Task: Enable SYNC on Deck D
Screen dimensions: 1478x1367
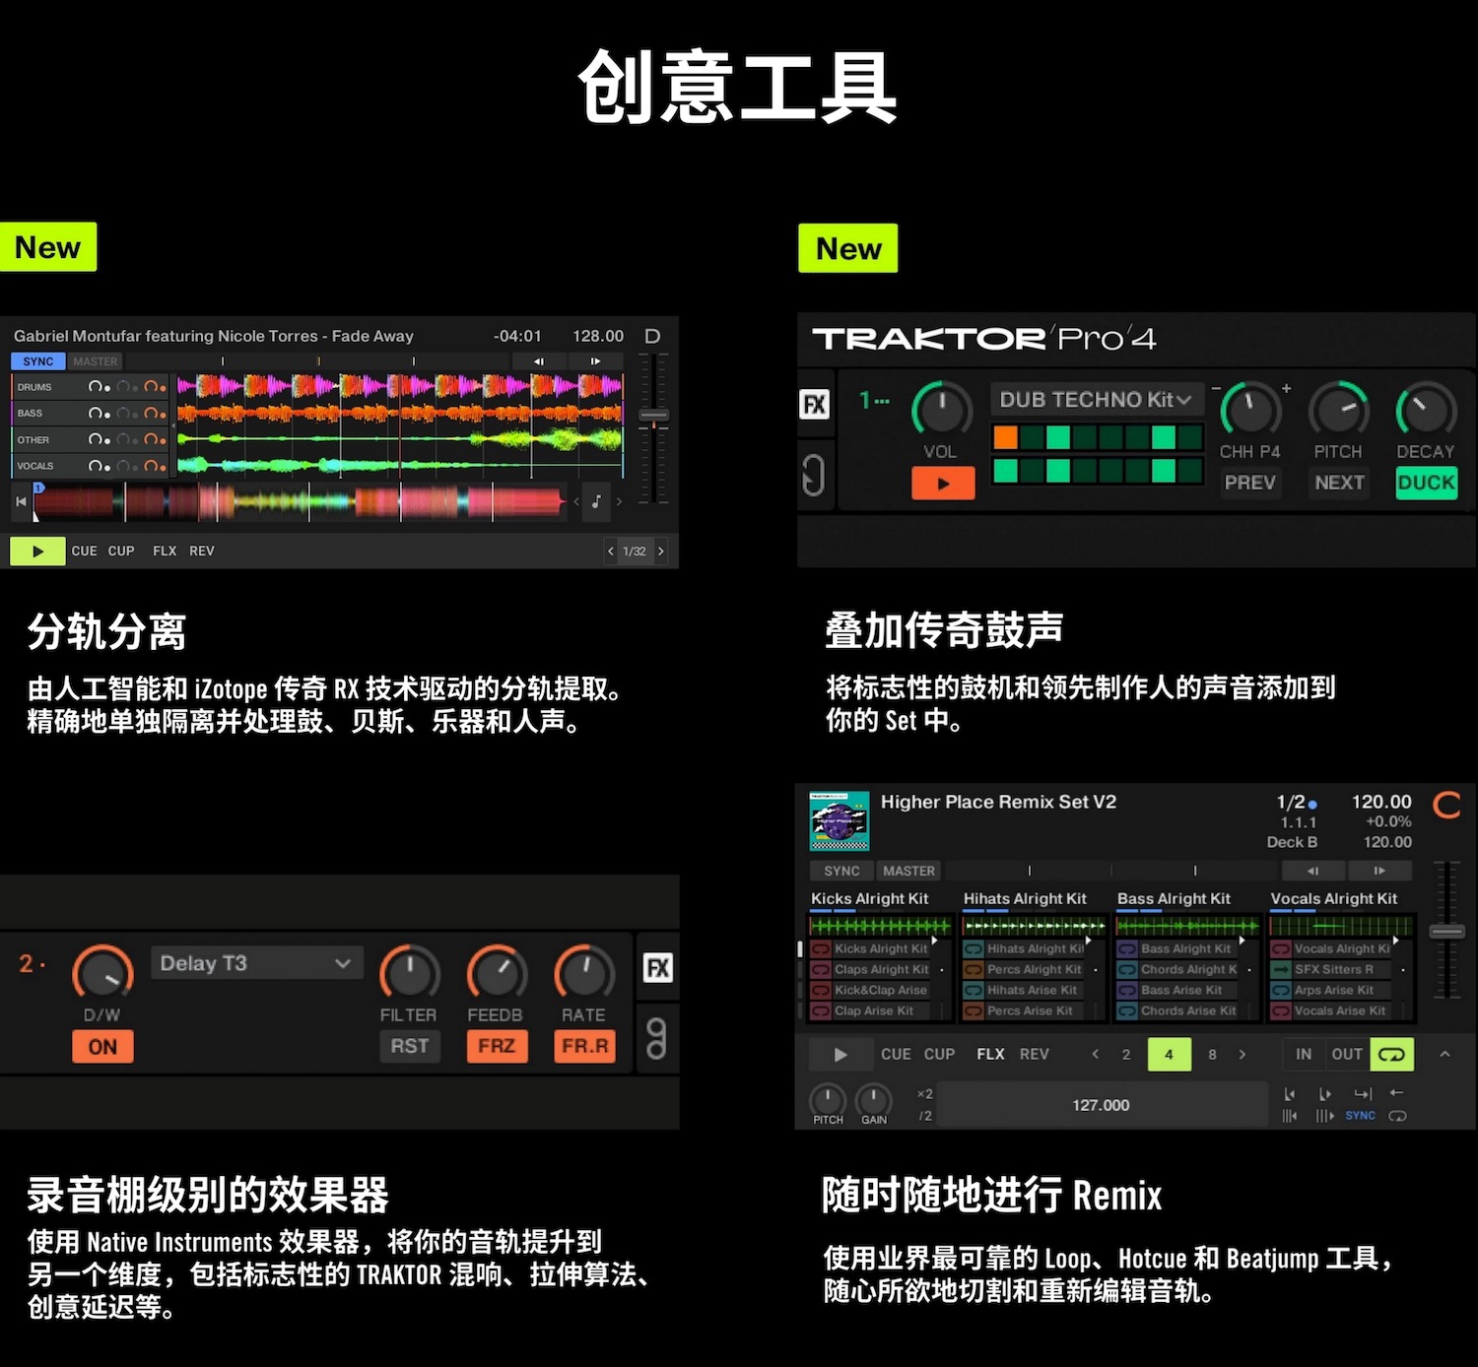Action: point(36,360)
